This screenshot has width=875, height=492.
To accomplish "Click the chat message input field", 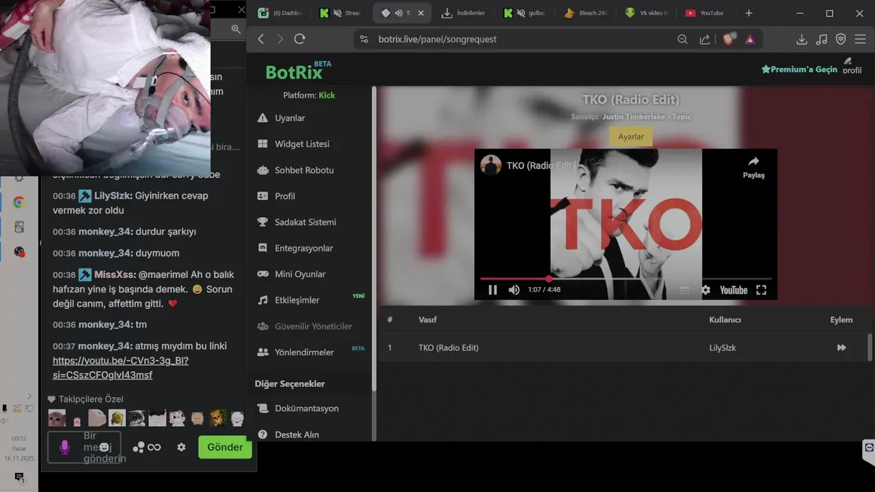I will 84,447.
